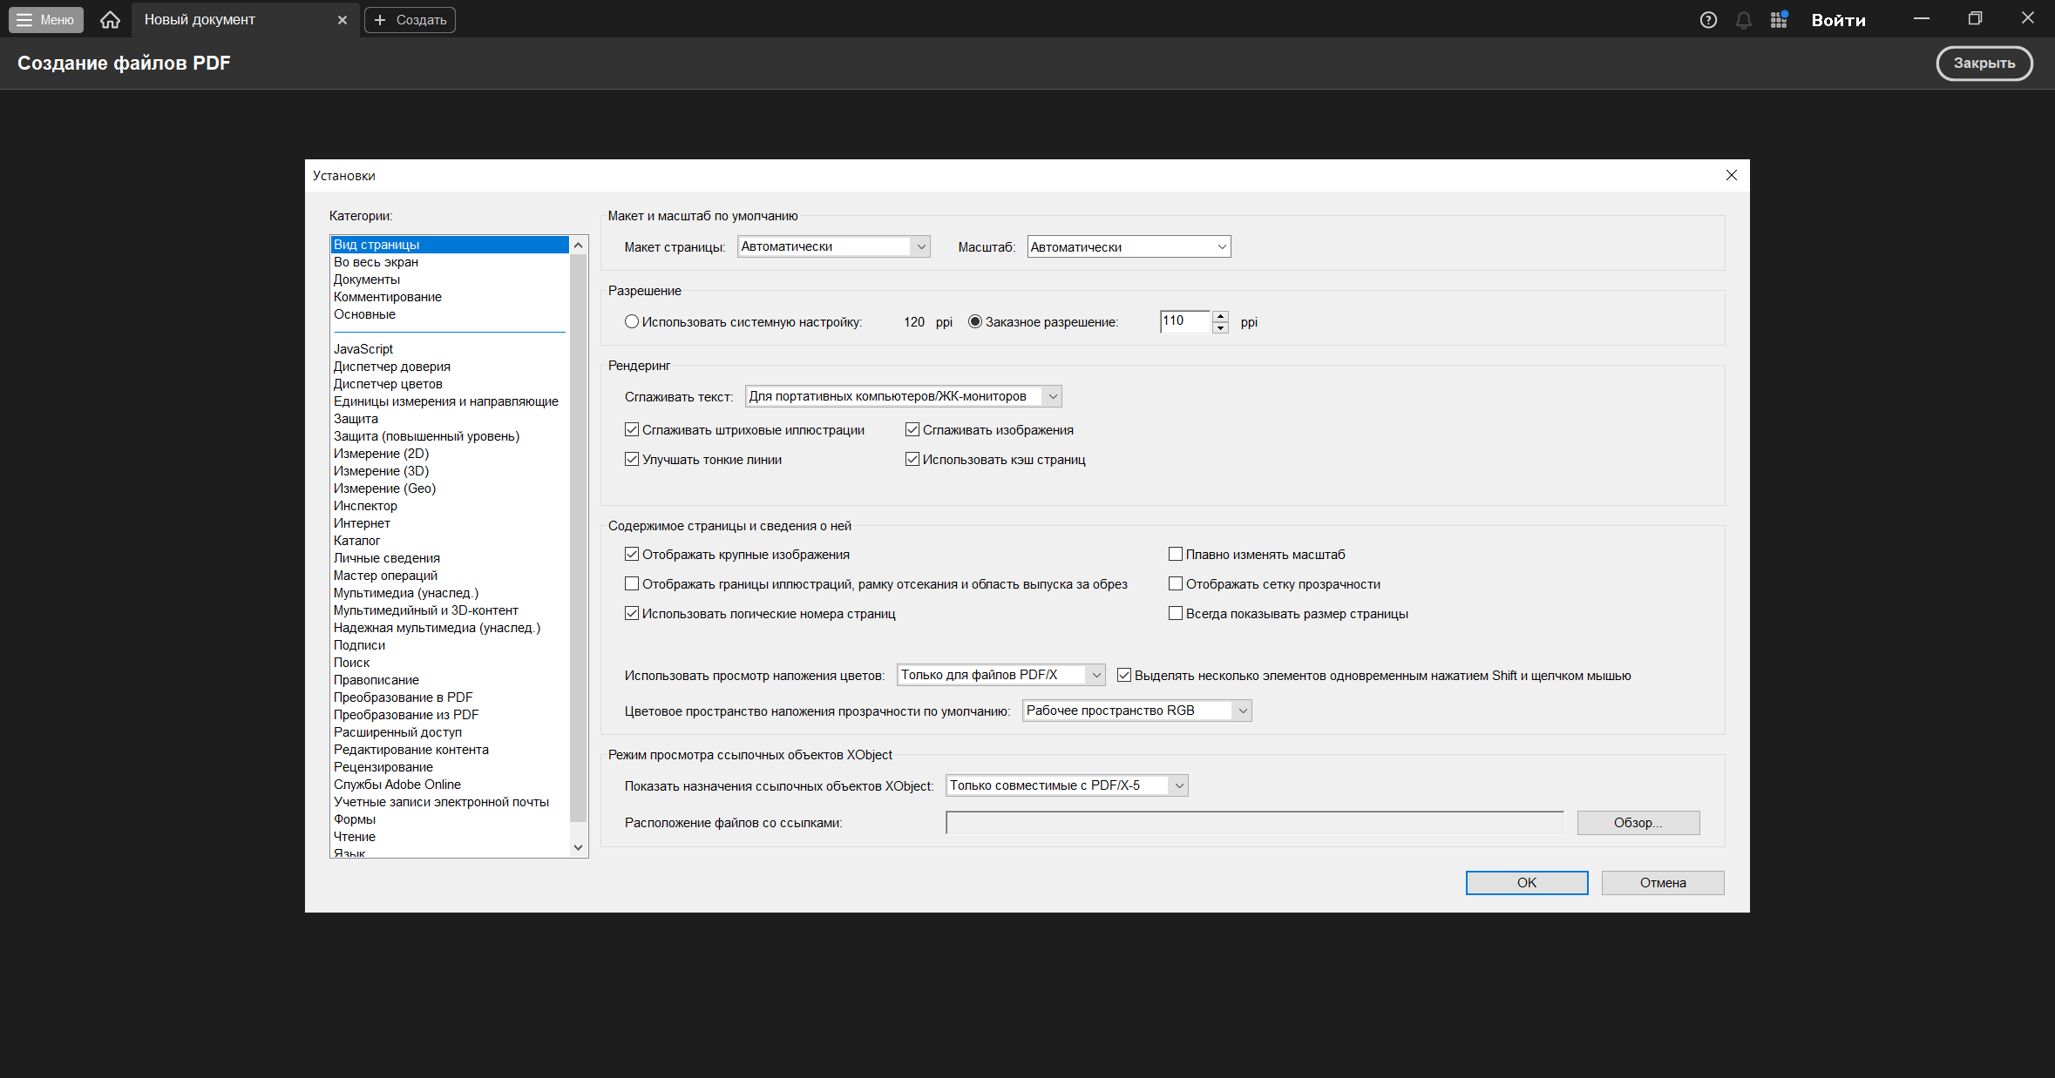The width and height of the screenshot is (2055, 1078).
Task: Open Цветовое пространство наложения прозрачности dropdown
Action: click(x=1137, y=711)
